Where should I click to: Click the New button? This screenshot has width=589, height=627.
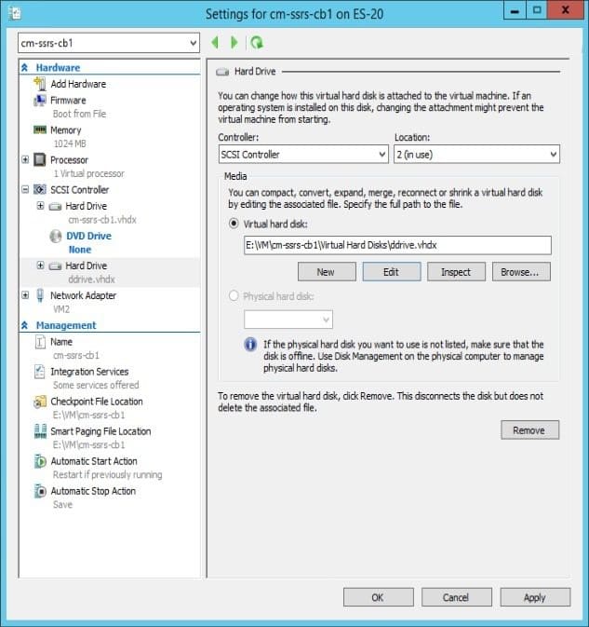click(327, 272)
